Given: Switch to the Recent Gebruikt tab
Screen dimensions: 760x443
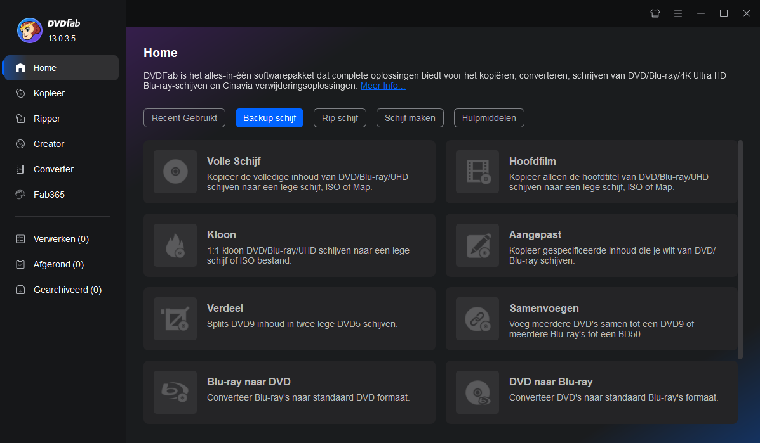Looking at the screenshot, I should coord(184,118).
